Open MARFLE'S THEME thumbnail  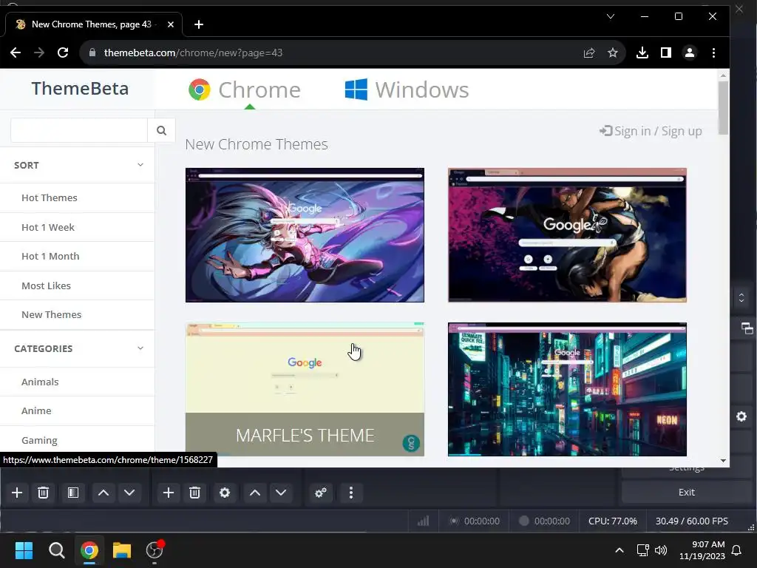click(305, 389)
